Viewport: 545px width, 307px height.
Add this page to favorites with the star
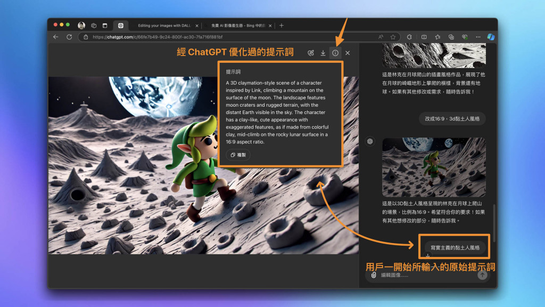tap(393, 37)
